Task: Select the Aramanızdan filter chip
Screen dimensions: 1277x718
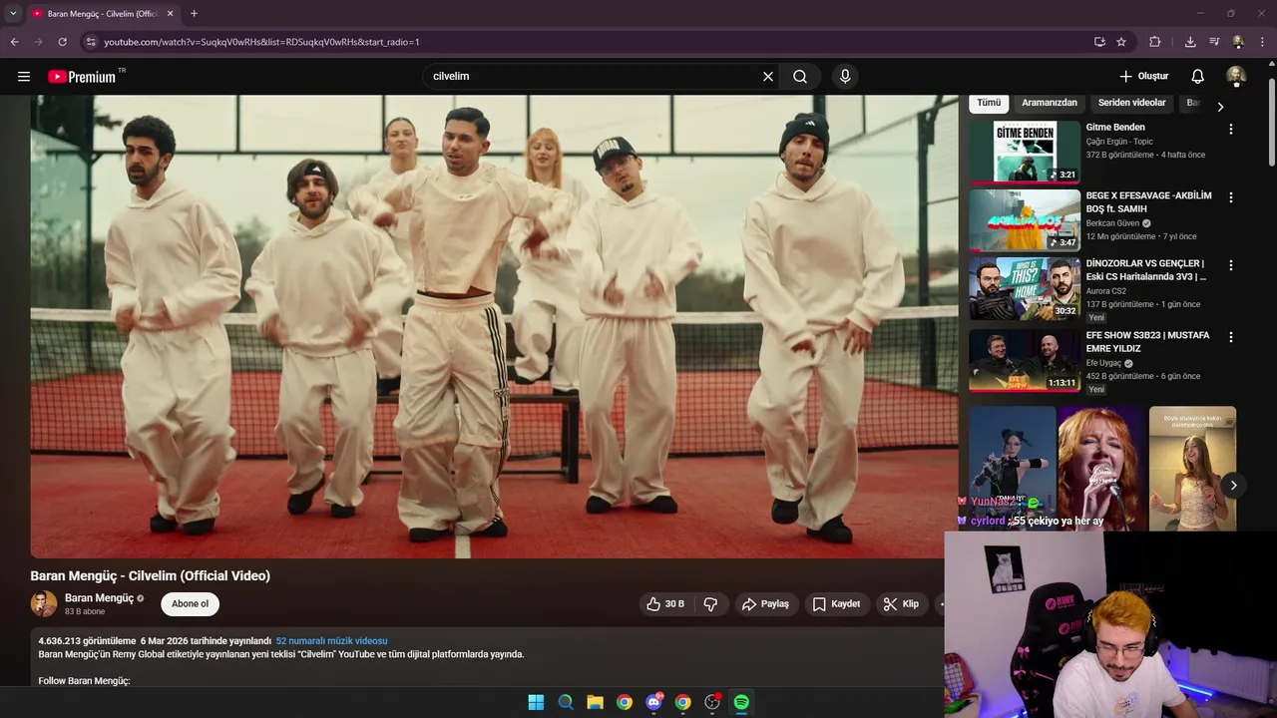Action: (x=1050, y=103)
